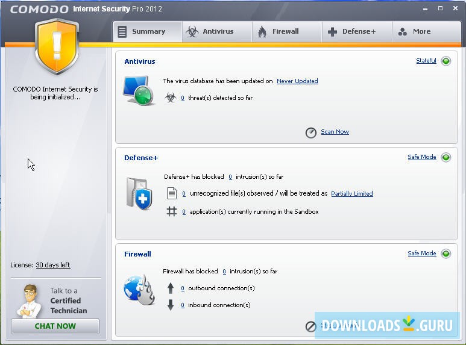
Task: Click the biohazard icon beside threats detected
Action: 170,98
